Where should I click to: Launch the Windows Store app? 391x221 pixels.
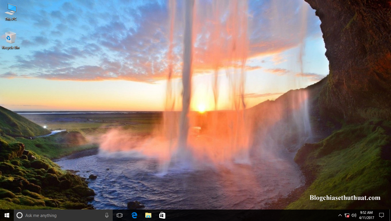point(162,215)
